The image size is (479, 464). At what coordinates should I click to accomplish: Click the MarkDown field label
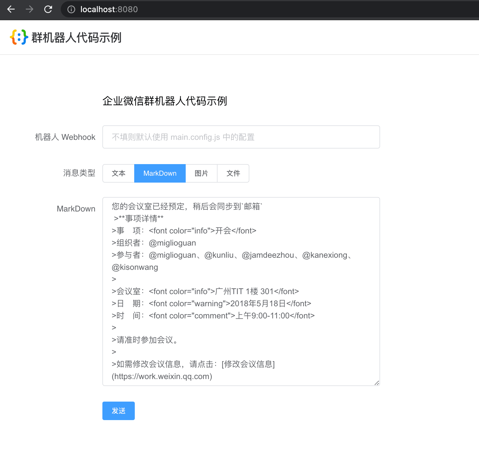pos(76,209)
